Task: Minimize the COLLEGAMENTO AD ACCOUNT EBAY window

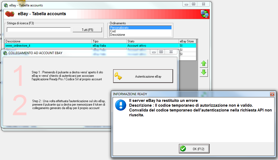Action: point(154,52)
